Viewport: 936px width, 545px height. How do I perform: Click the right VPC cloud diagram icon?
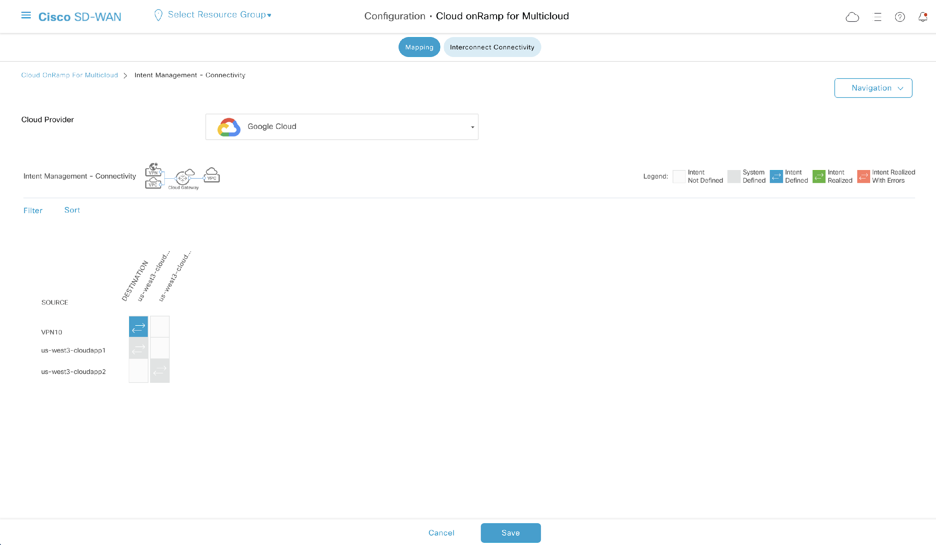[212, 175]
